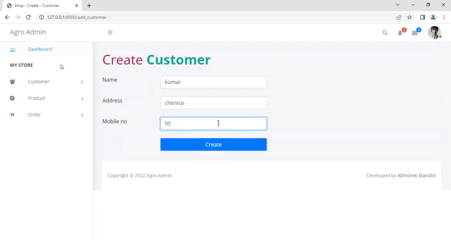Focus the Address field containing chennai
This screenshot has width=451, height=240.
point(213,103)
